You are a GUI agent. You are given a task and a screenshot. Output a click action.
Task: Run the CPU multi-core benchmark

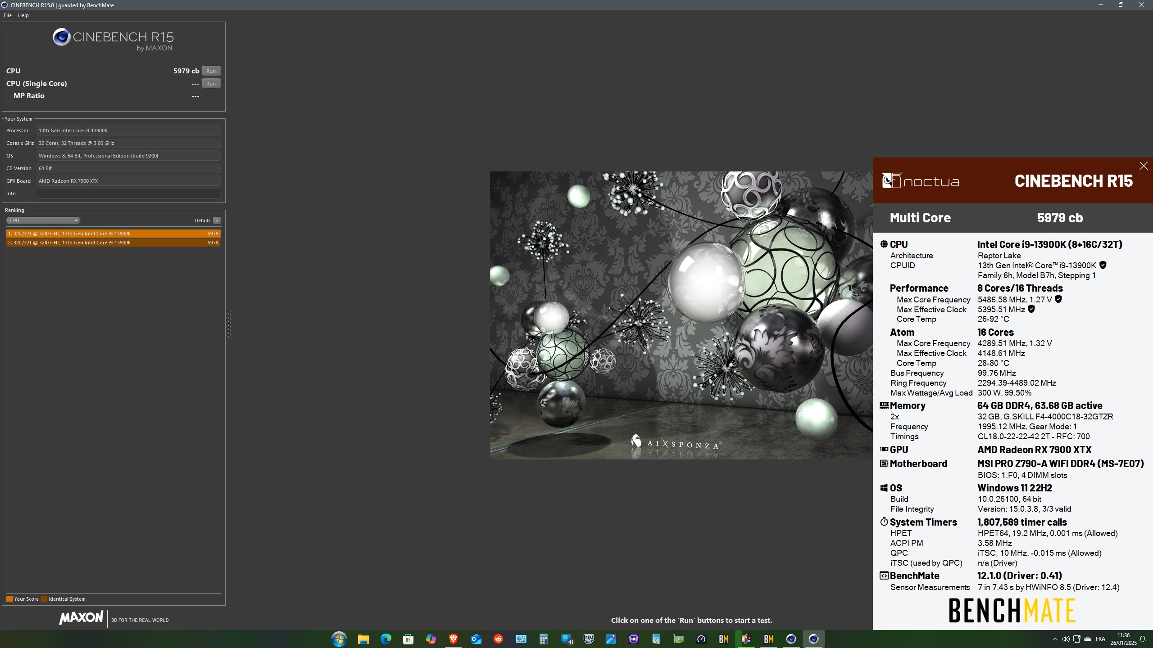(x=211, y=71)
